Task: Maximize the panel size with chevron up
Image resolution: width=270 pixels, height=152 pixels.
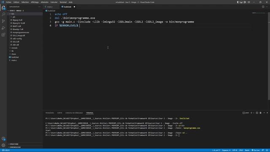Action: click(264, 113)
